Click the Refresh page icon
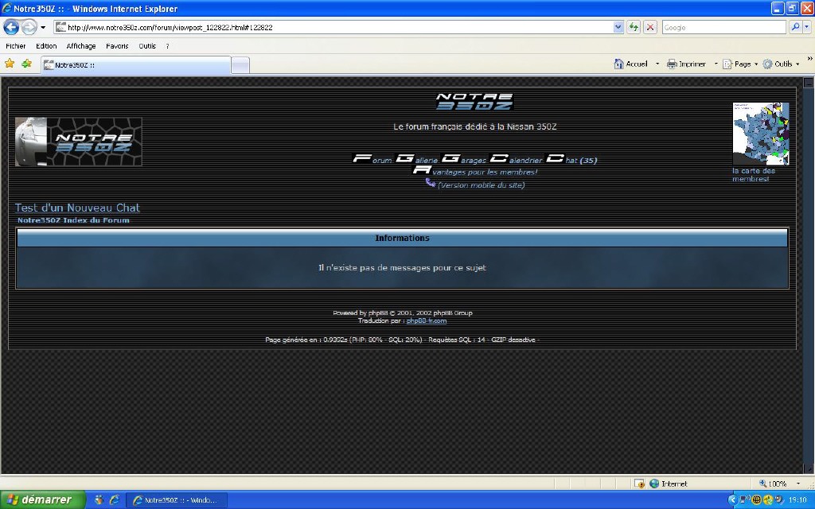Viewport: 815px width, 509px height. pyautogui.click(x=634, y=27)
